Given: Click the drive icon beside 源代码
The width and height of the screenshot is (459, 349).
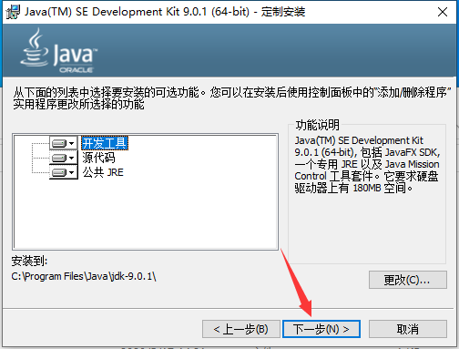Looking at the screenshot, I should click(59, 158).
